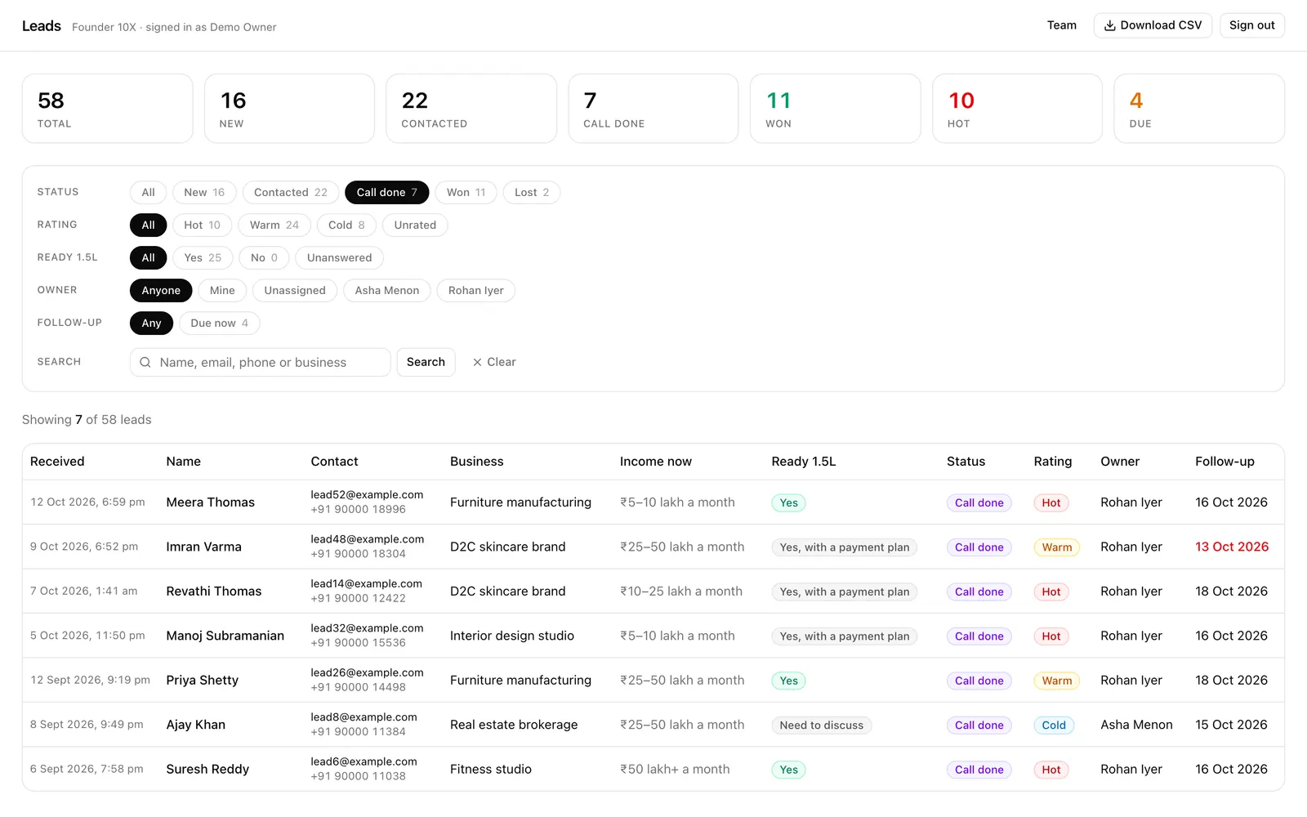Open lead Meera Thomas
1307x817 pixels.
211,502
